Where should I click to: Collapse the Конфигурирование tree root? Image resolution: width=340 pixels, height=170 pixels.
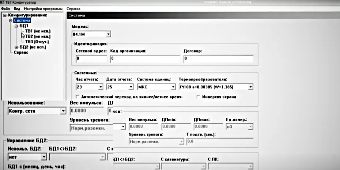[5, 15]
